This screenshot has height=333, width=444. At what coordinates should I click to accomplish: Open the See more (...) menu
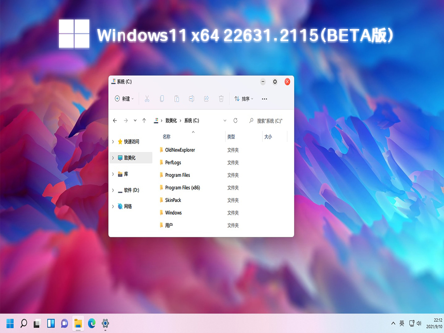264,99
